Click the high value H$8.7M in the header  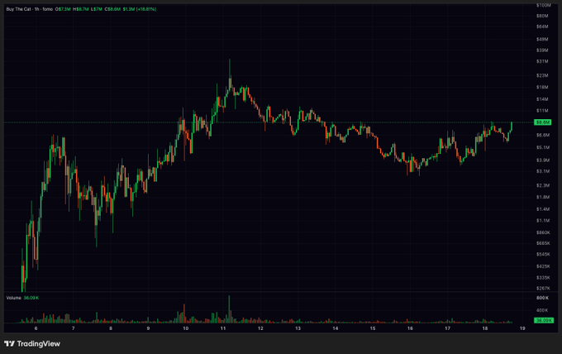(81, 9)
